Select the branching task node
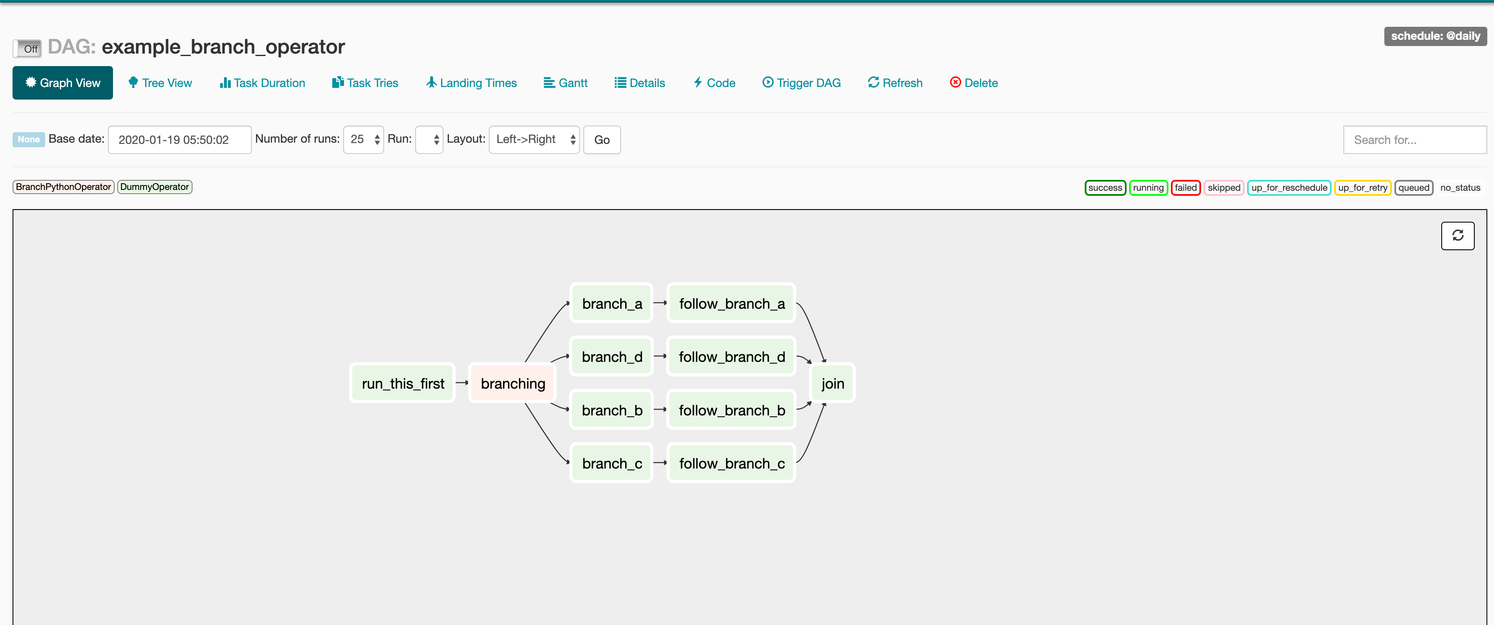The image size is (1494, 625). 513,383
